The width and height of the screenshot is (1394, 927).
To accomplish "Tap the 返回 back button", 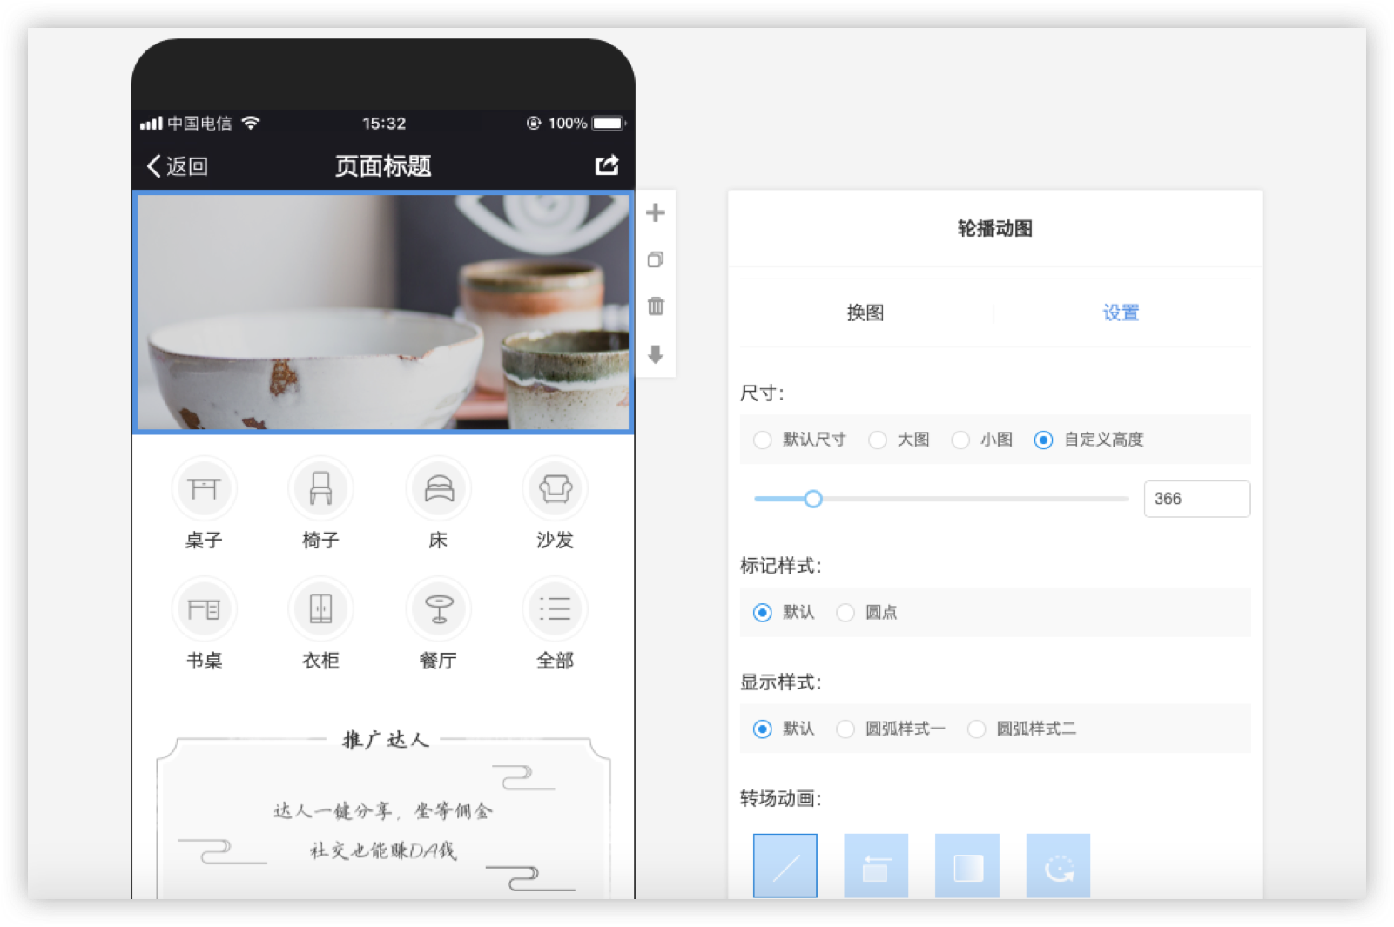I will 178,166.
